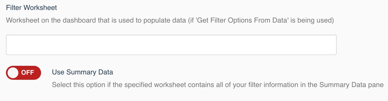388x101 pixels.
Task: Click the white knob of the OFF switch
Action: (13, 73)
